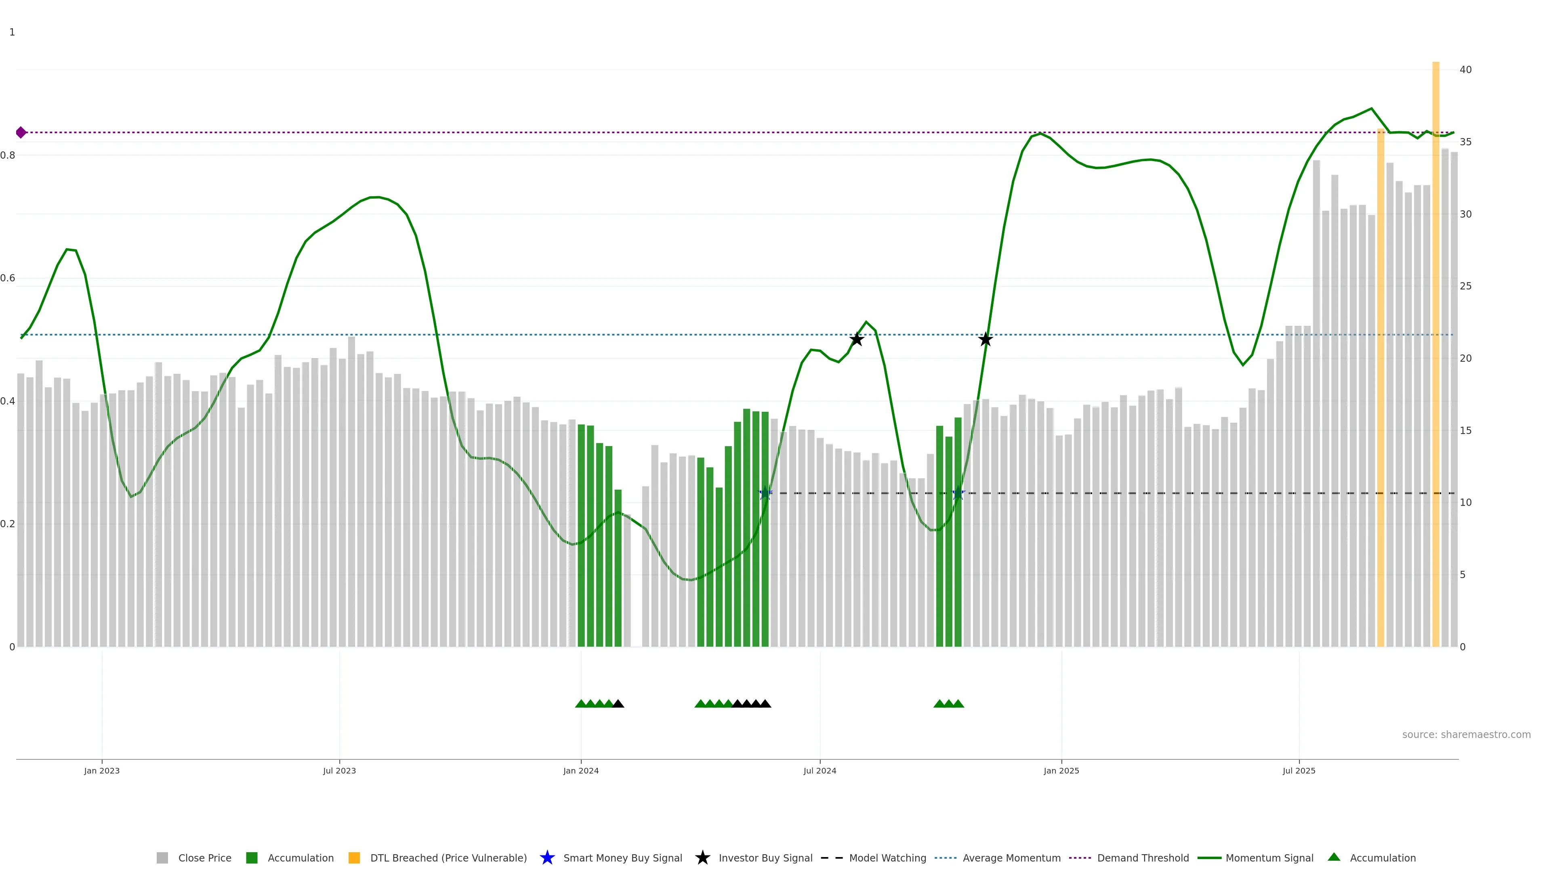The width and height of the screenshot is (1551, 872).
Task: Click the green Accumulation color swatch
Action: [252, 857]
